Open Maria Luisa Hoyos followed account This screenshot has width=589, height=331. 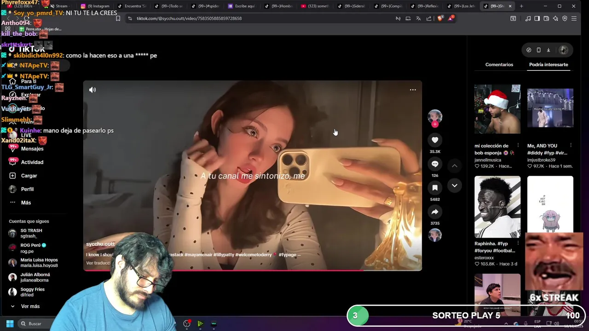pos(33,263)
